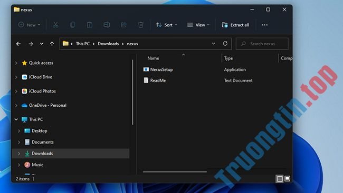Select Desktop in the sidebar
The width and height of the screenshot is (343, 193).
click(40, 131)
